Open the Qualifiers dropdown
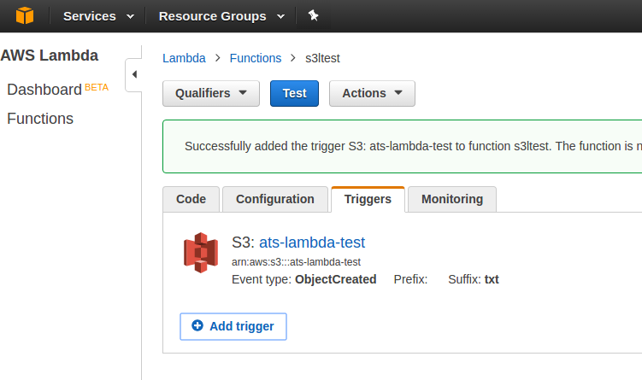 (210, 93)
